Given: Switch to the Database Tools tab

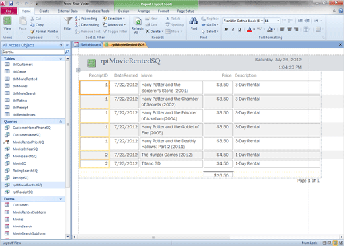Looking at the screenshot, I should pyautogui.click(x=97, y=11).
